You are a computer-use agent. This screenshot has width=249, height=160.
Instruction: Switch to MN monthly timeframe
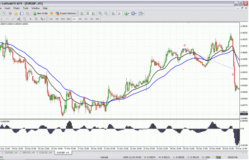coord(97,19)
